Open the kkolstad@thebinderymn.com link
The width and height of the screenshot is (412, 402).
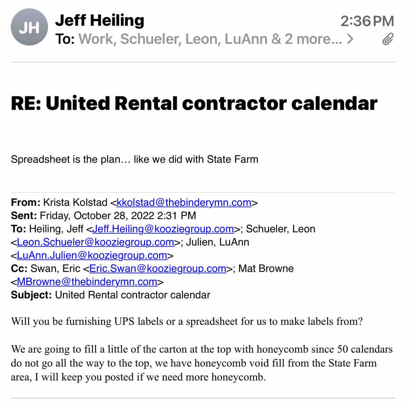tap(184, 202)
